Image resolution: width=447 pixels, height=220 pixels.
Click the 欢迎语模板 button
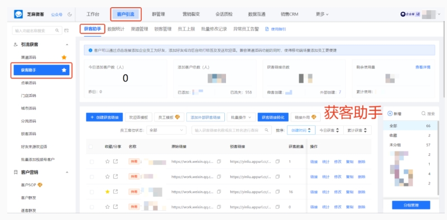(x=138, y=117)
